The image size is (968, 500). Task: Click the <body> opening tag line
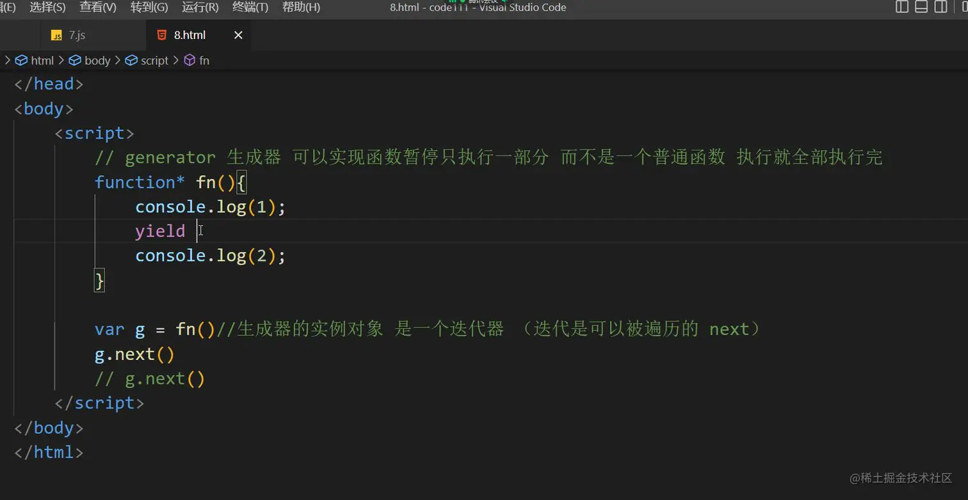point(44,109)
